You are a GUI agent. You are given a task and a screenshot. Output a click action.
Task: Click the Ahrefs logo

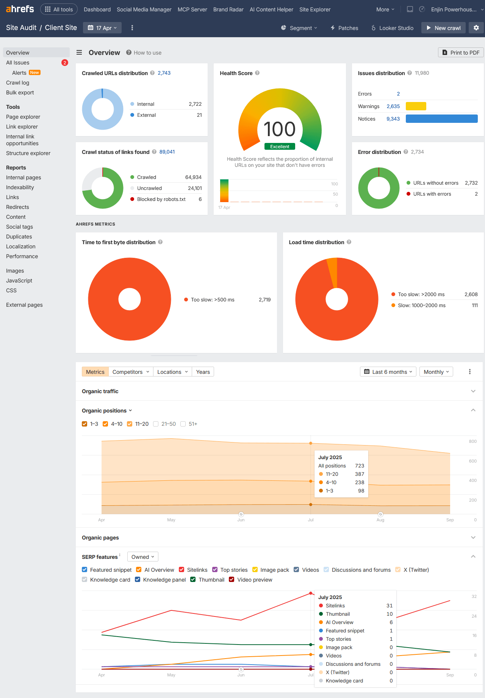tap(20, 9)
